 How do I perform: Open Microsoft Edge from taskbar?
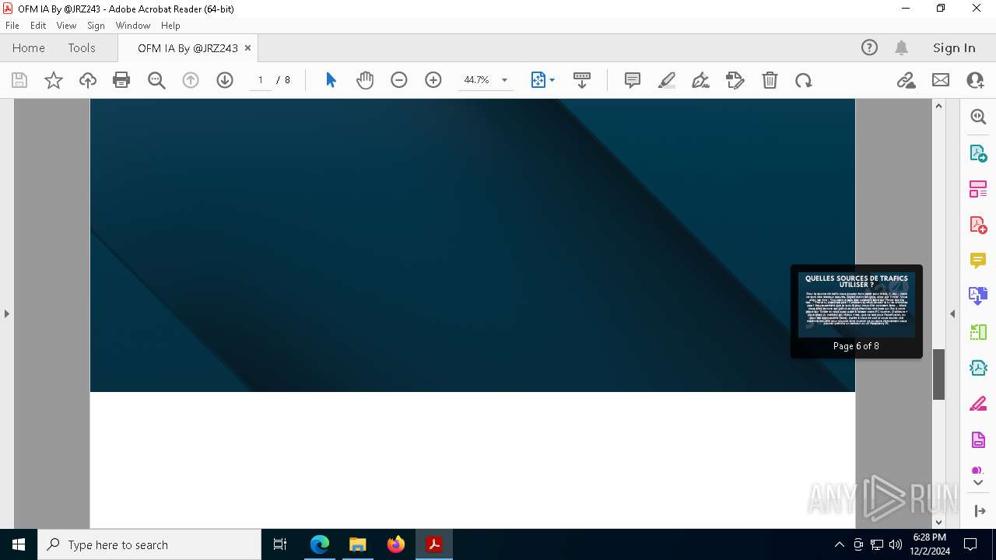click(320, 544)
